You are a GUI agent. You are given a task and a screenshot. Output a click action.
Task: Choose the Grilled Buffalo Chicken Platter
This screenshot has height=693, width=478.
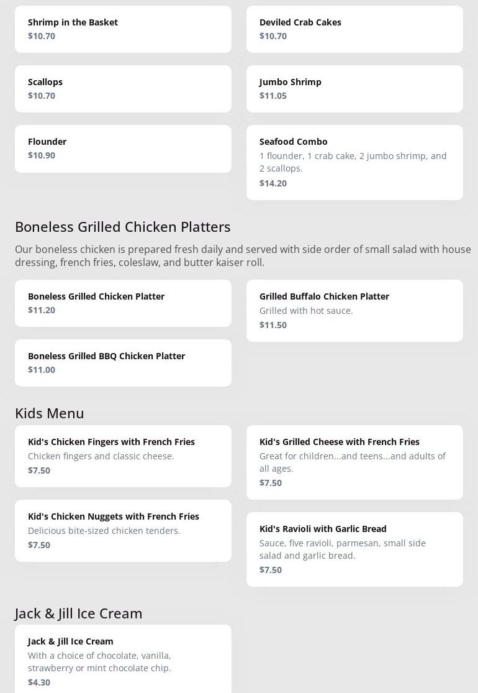click(354, 310)
